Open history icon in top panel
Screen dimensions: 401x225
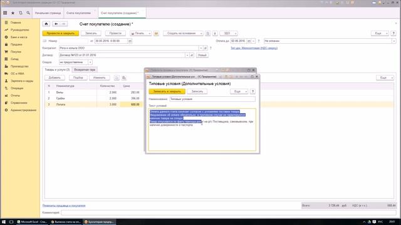click(x=21, y=12)
